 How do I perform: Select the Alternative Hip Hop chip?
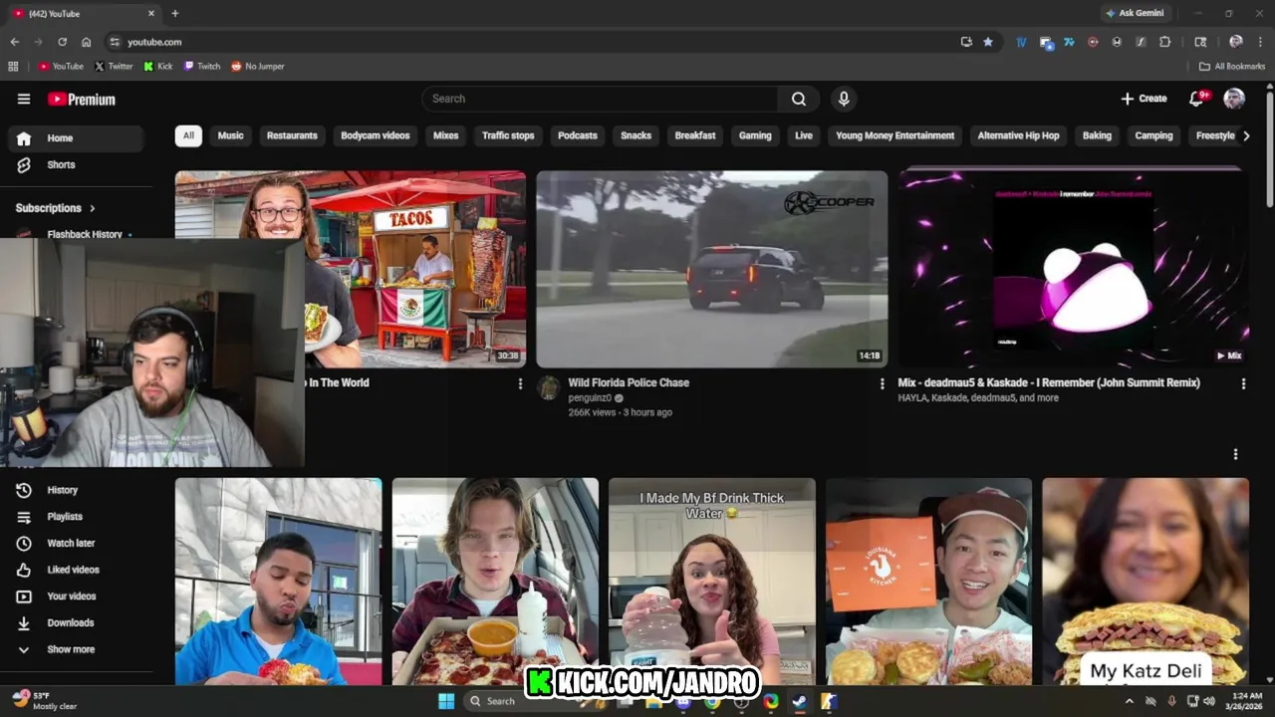tap(1018, 135)
